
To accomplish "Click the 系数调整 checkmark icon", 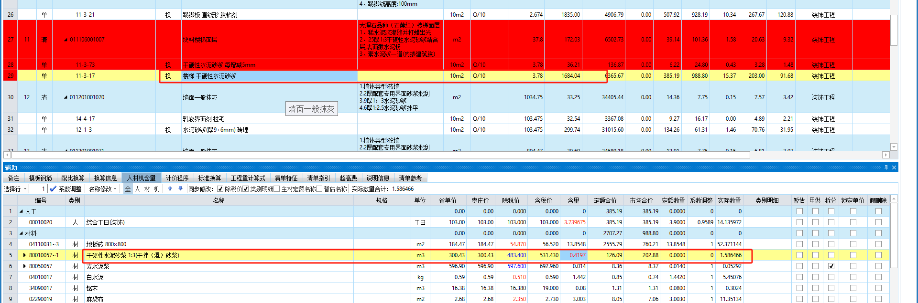I will click(x=53, y=189).
